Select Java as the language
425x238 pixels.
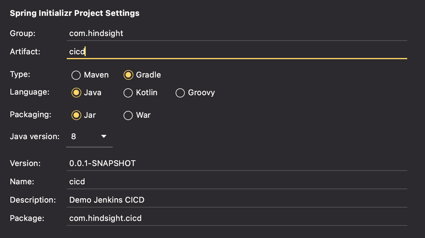coord(76,93)
